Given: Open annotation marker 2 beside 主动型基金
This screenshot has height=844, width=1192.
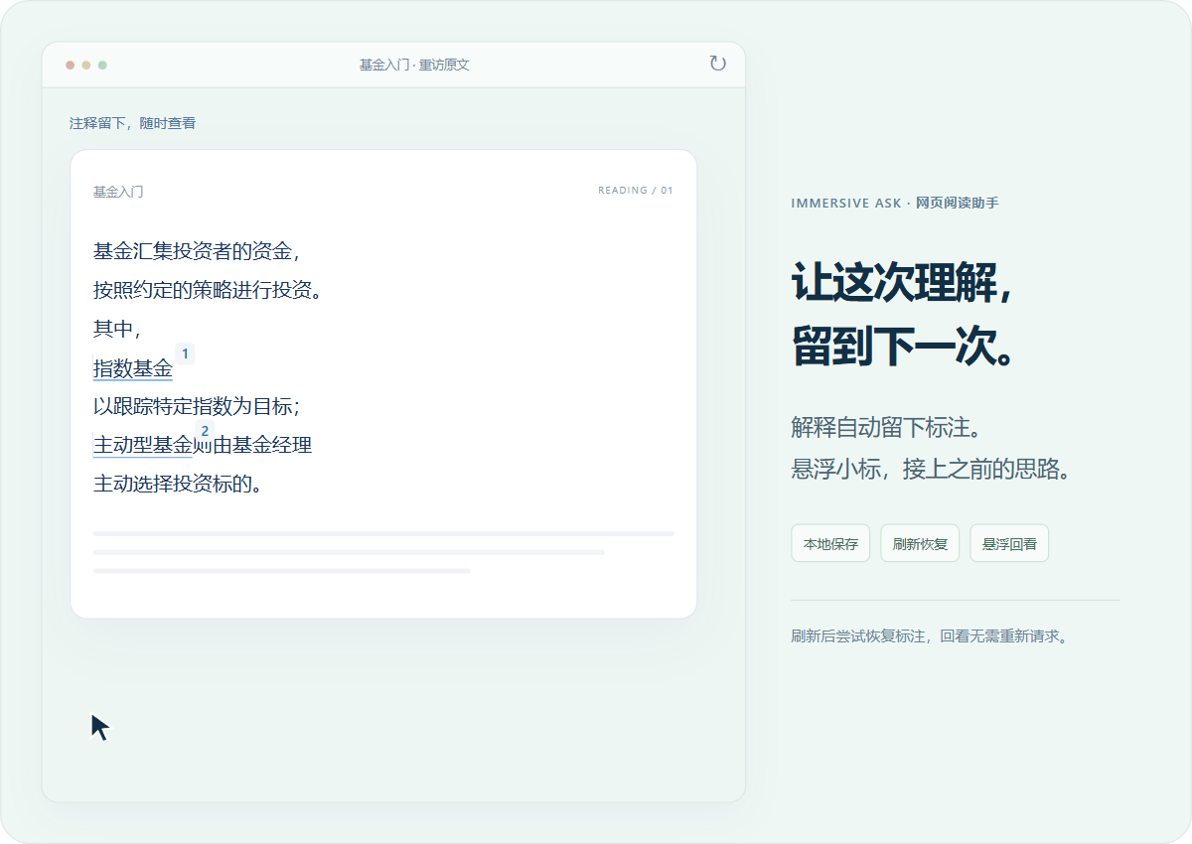Looking at the screenshot, I should pyautogui.click(x=205, y=431).
